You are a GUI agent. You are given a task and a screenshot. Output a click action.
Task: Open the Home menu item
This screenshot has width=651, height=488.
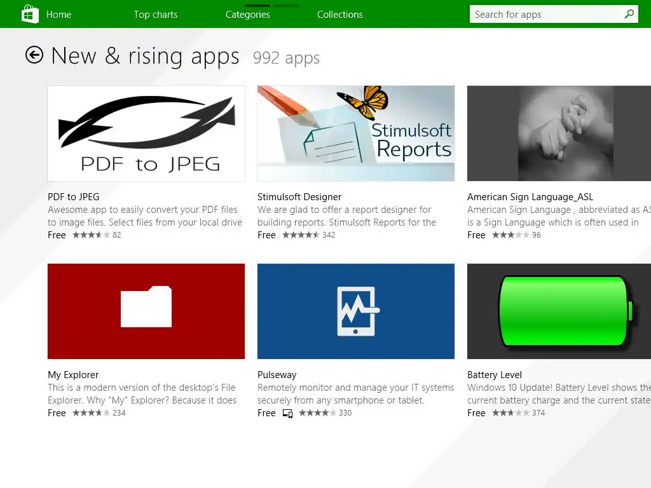[x=58, y=15]
